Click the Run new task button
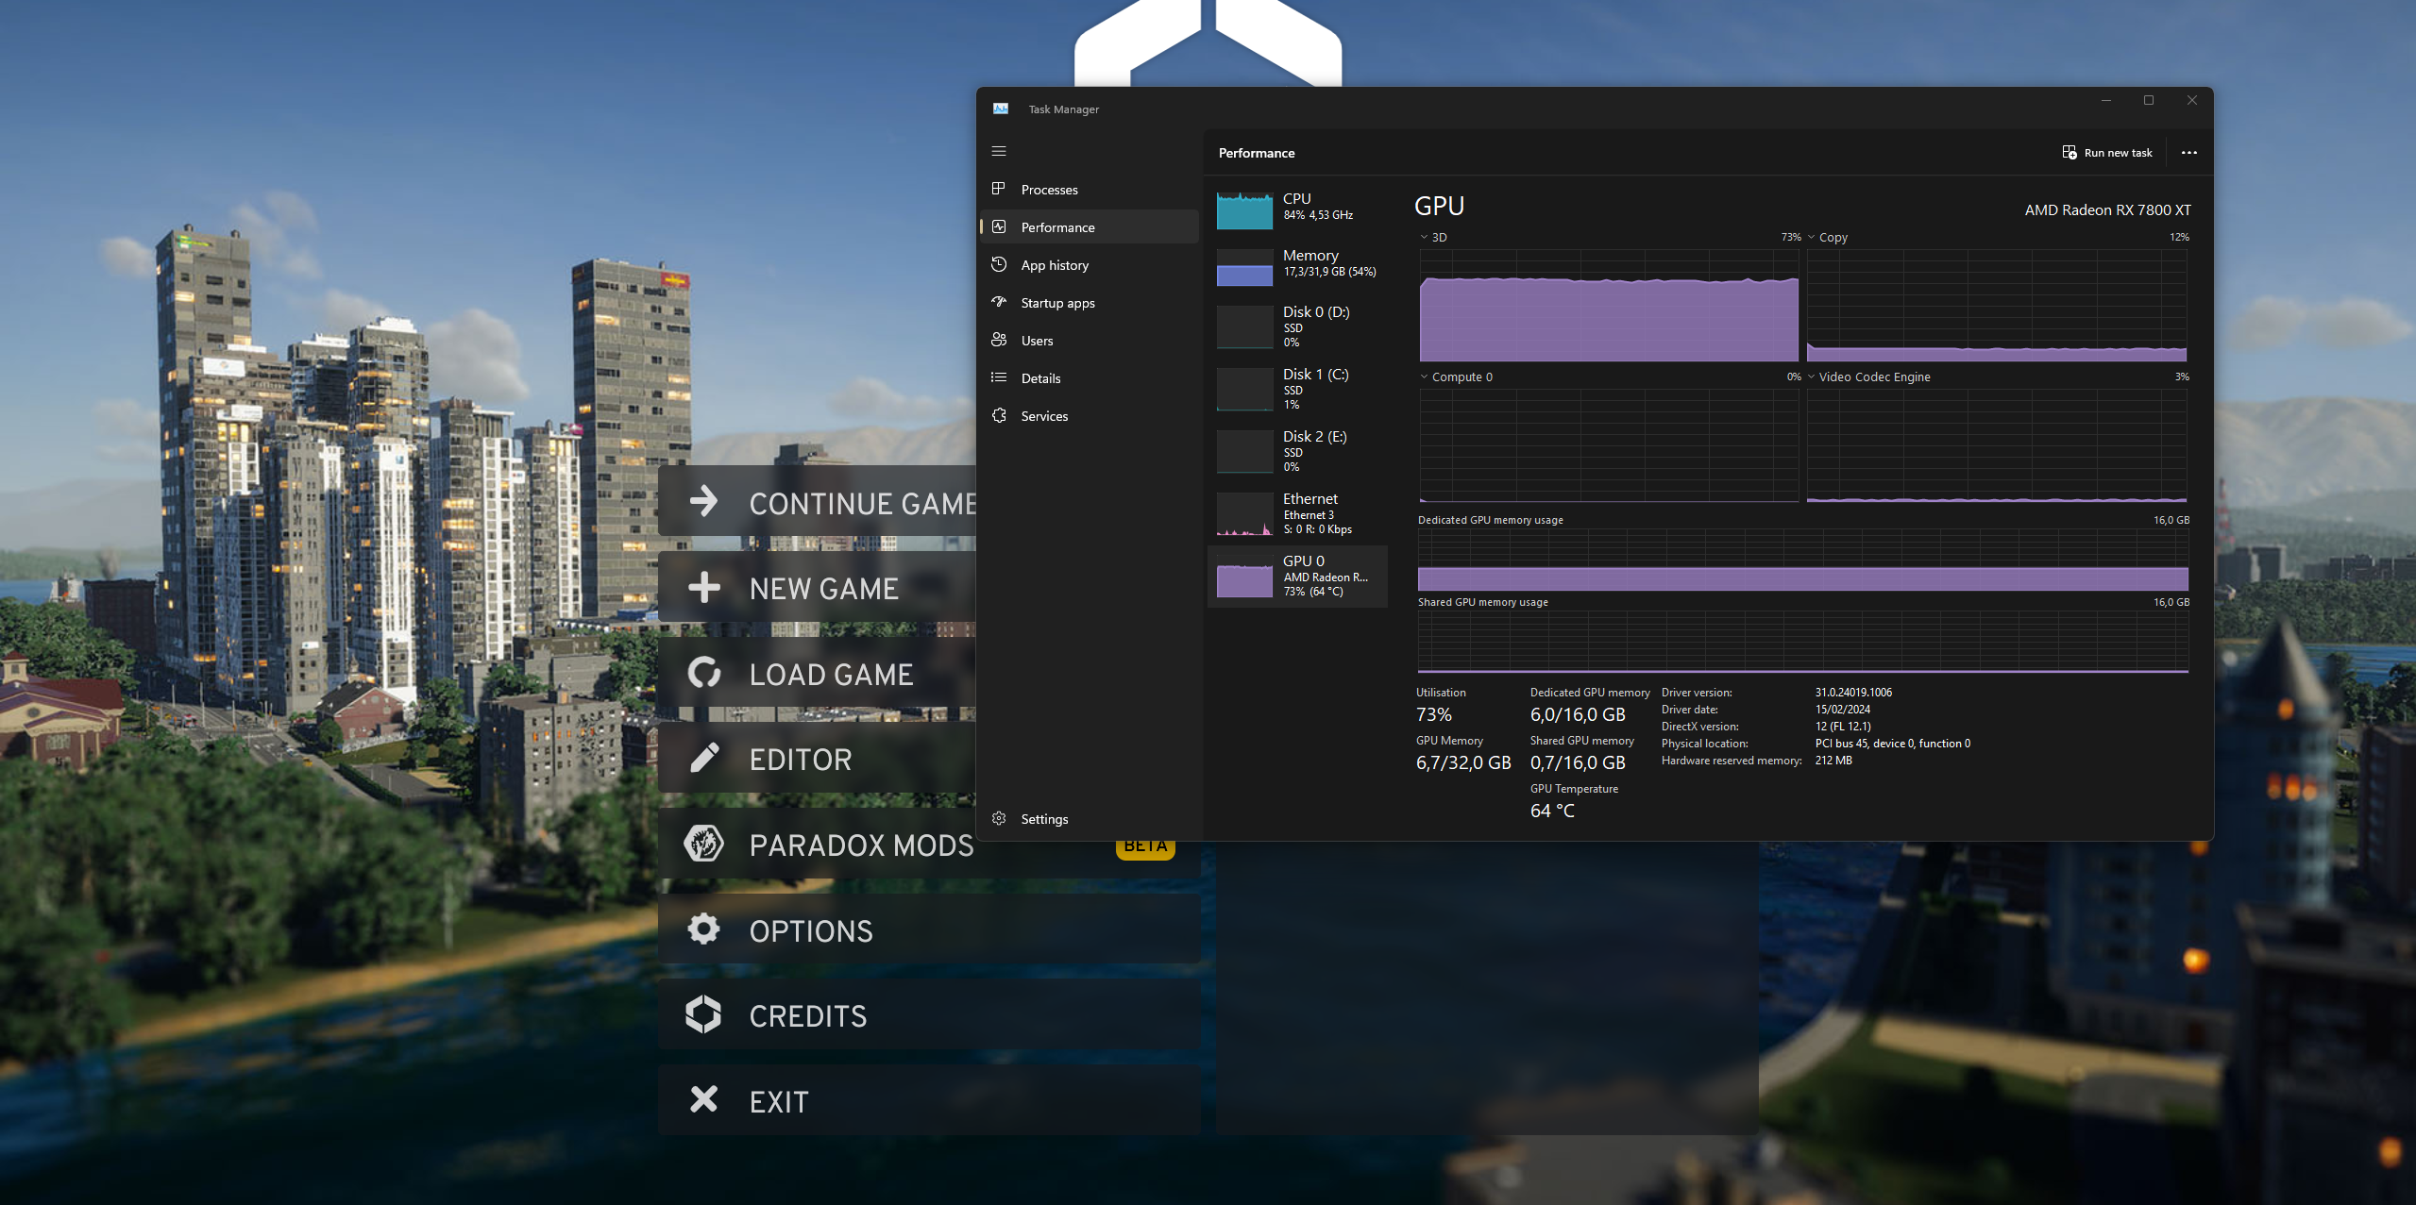 coord(2108,152)
